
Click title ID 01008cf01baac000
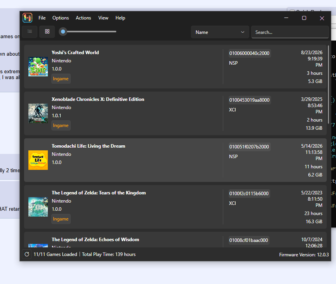[249, 240]
